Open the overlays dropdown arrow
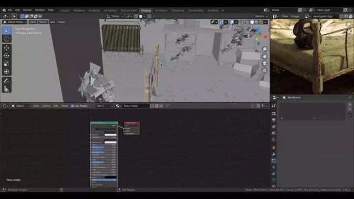This screenshot has height=199, width=354. [236, 22]
